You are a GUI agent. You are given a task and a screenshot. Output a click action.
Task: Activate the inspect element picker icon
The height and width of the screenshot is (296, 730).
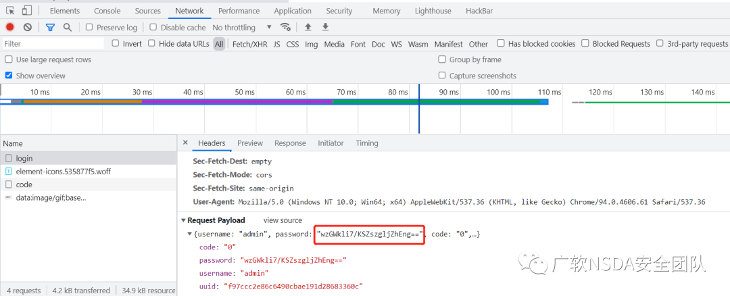click(x=10, y=10)
